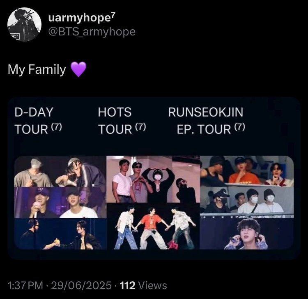Click the RUNSEOKJIN EP. TOUR heading

point(207,121)
